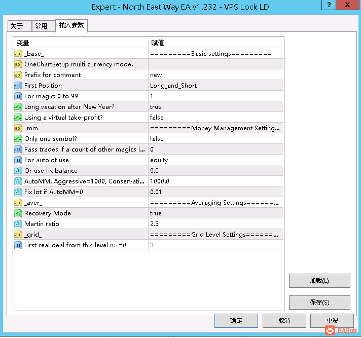Click the 加载(L) button
Image resolution: width=361 pixels, height=338 pixels.
[319, 281]
